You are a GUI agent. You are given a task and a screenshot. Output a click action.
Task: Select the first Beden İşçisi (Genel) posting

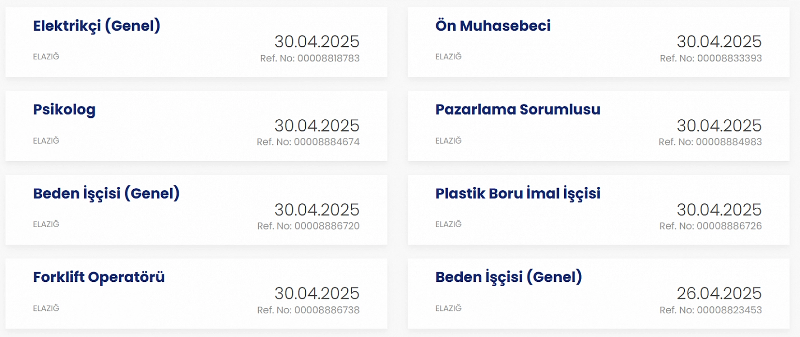[107, 193]
